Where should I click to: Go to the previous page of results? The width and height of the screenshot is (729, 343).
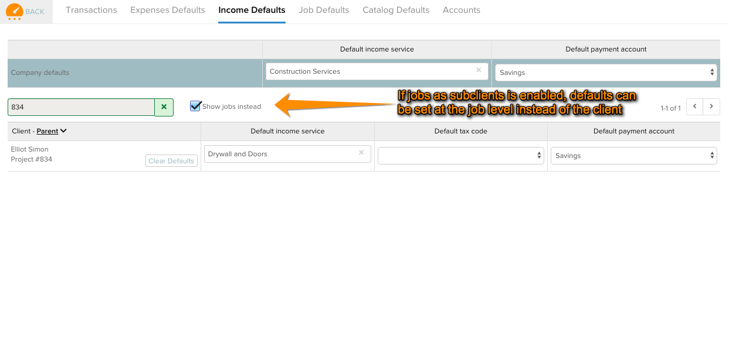point(694,107)
